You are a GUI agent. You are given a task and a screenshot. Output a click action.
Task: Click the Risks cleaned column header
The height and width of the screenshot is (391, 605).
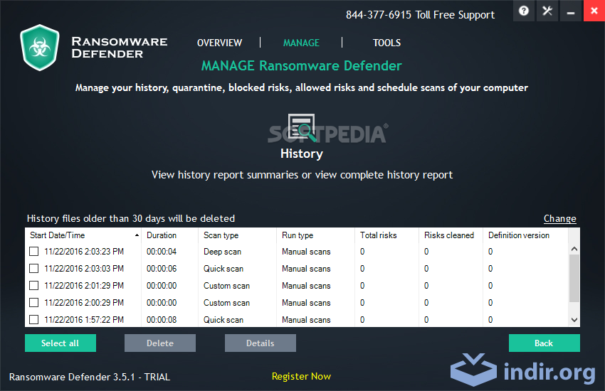451,235
